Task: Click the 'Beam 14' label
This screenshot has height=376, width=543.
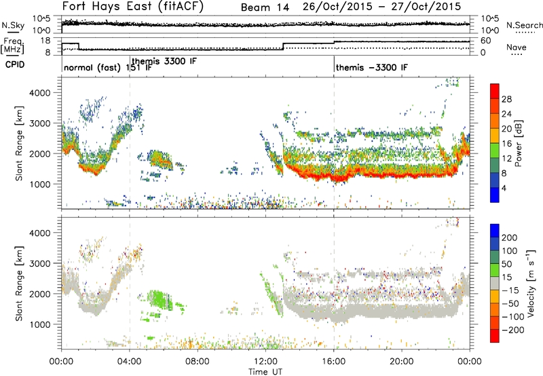Action: point(265,7)
